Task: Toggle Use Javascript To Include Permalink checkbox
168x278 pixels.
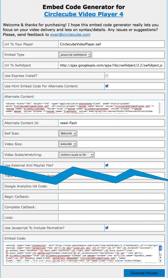Action: 107,228
